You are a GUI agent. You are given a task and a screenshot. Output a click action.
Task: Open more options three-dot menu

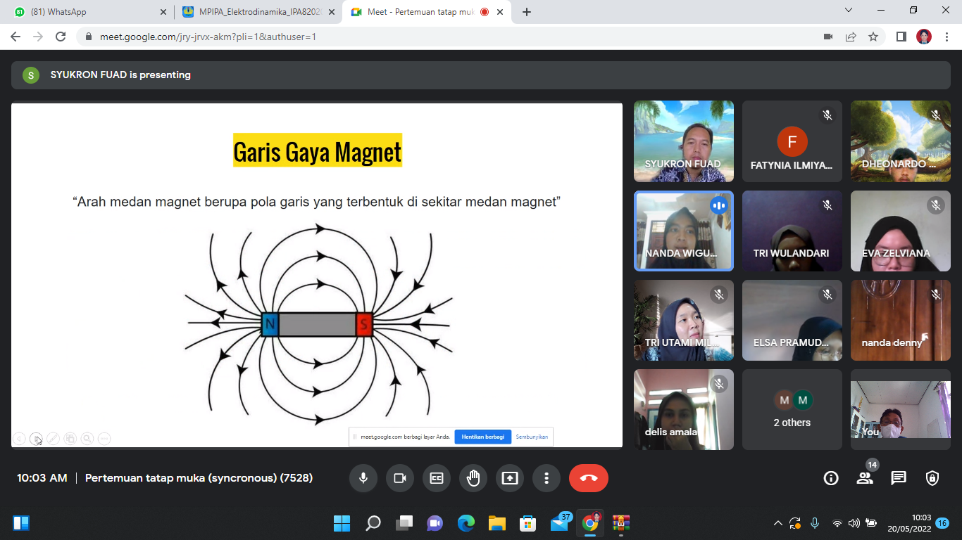(546, 478)
